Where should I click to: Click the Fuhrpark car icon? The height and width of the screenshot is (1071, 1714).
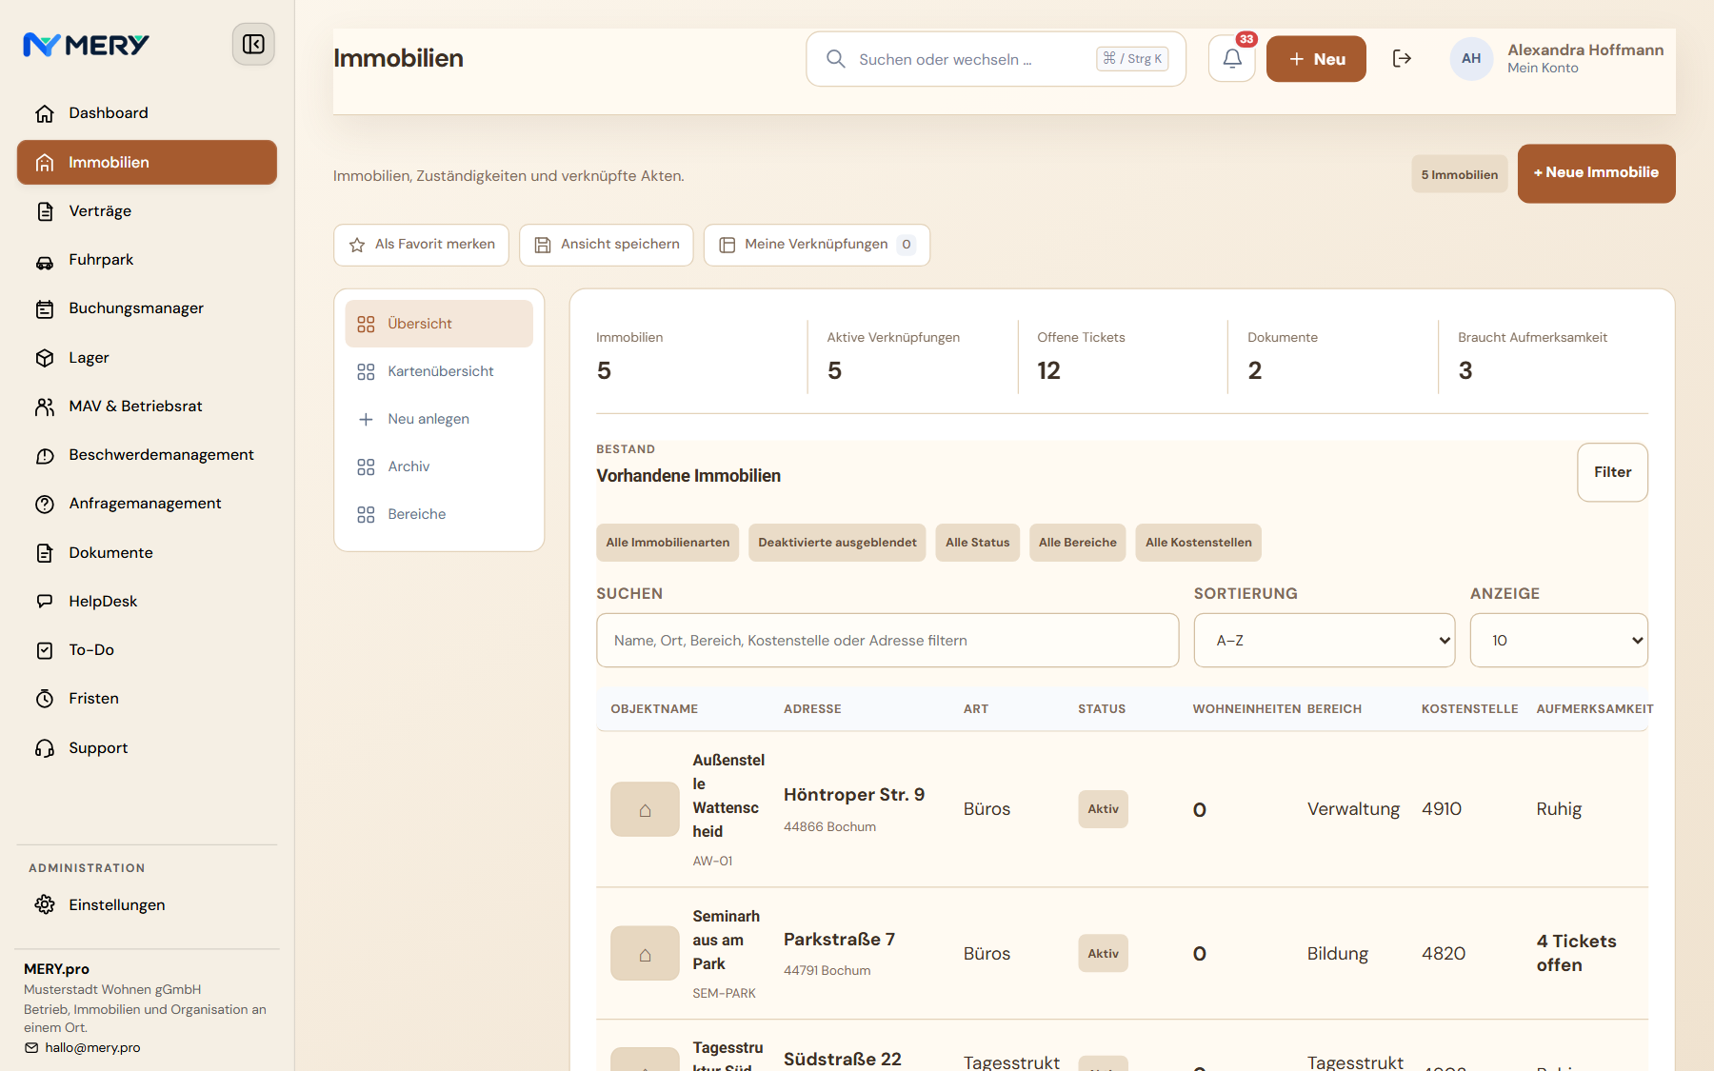(45, 261)
